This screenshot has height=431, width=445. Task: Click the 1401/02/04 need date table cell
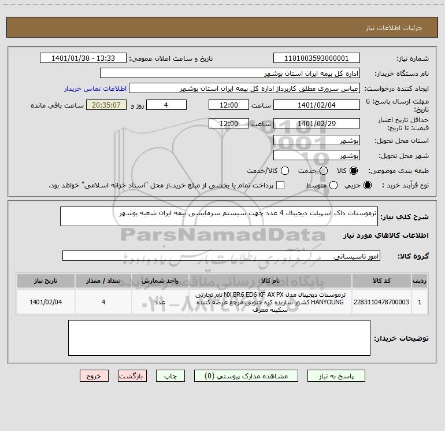[x=46, y=302]
